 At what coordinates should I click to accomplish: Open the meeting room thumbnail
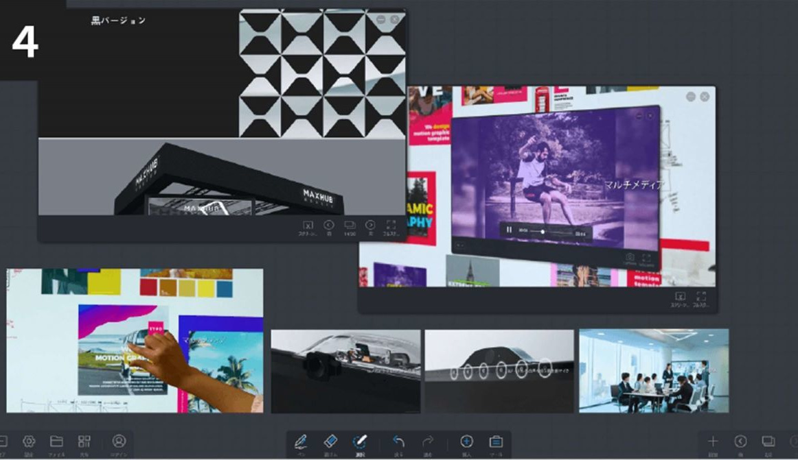(654, 371)
